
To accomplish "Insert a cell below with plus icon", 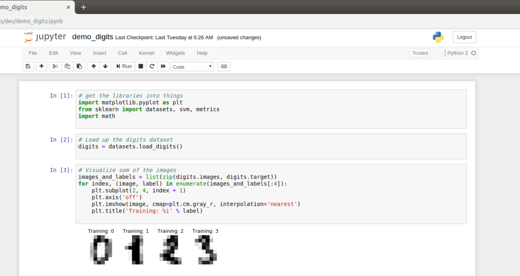I will point(42,66).
